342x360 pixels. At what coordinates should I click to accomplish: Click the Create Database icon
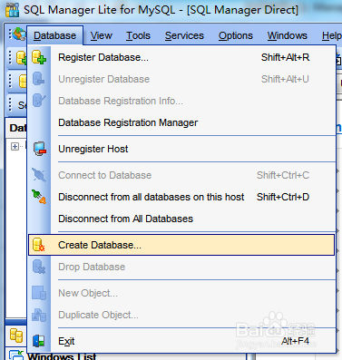(x=39, y=245)
